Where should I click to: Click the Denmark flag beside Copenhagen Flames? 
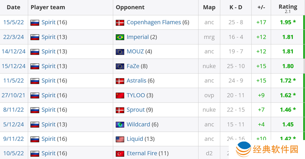click(120, 23)
